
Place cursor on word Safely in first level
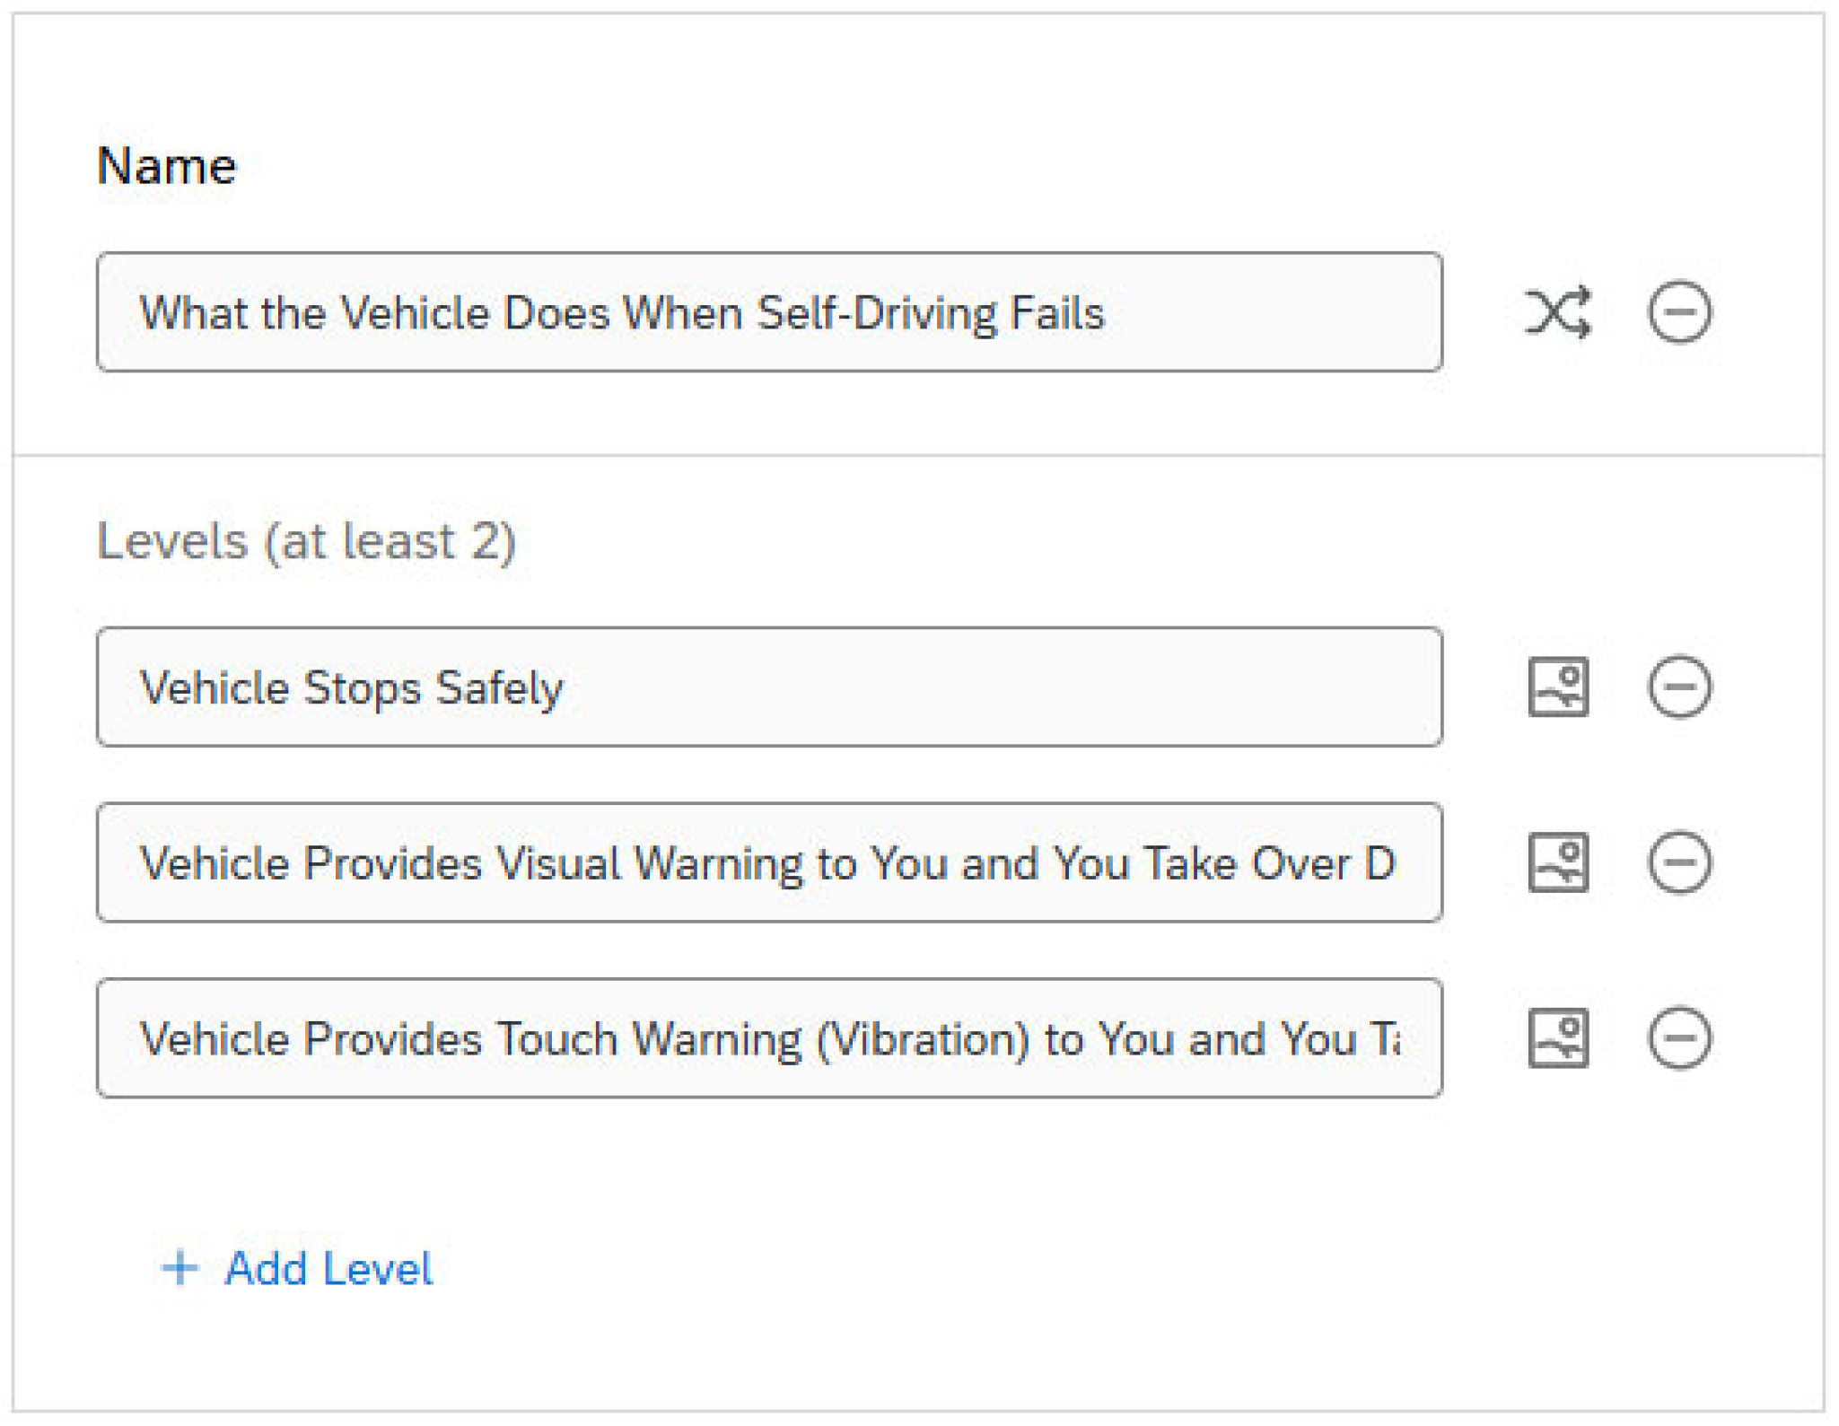click(x=499, y=688)
